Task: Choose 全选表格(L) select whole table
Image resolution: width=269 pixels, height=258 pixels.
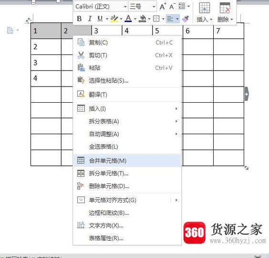Action: coord(127,147)
